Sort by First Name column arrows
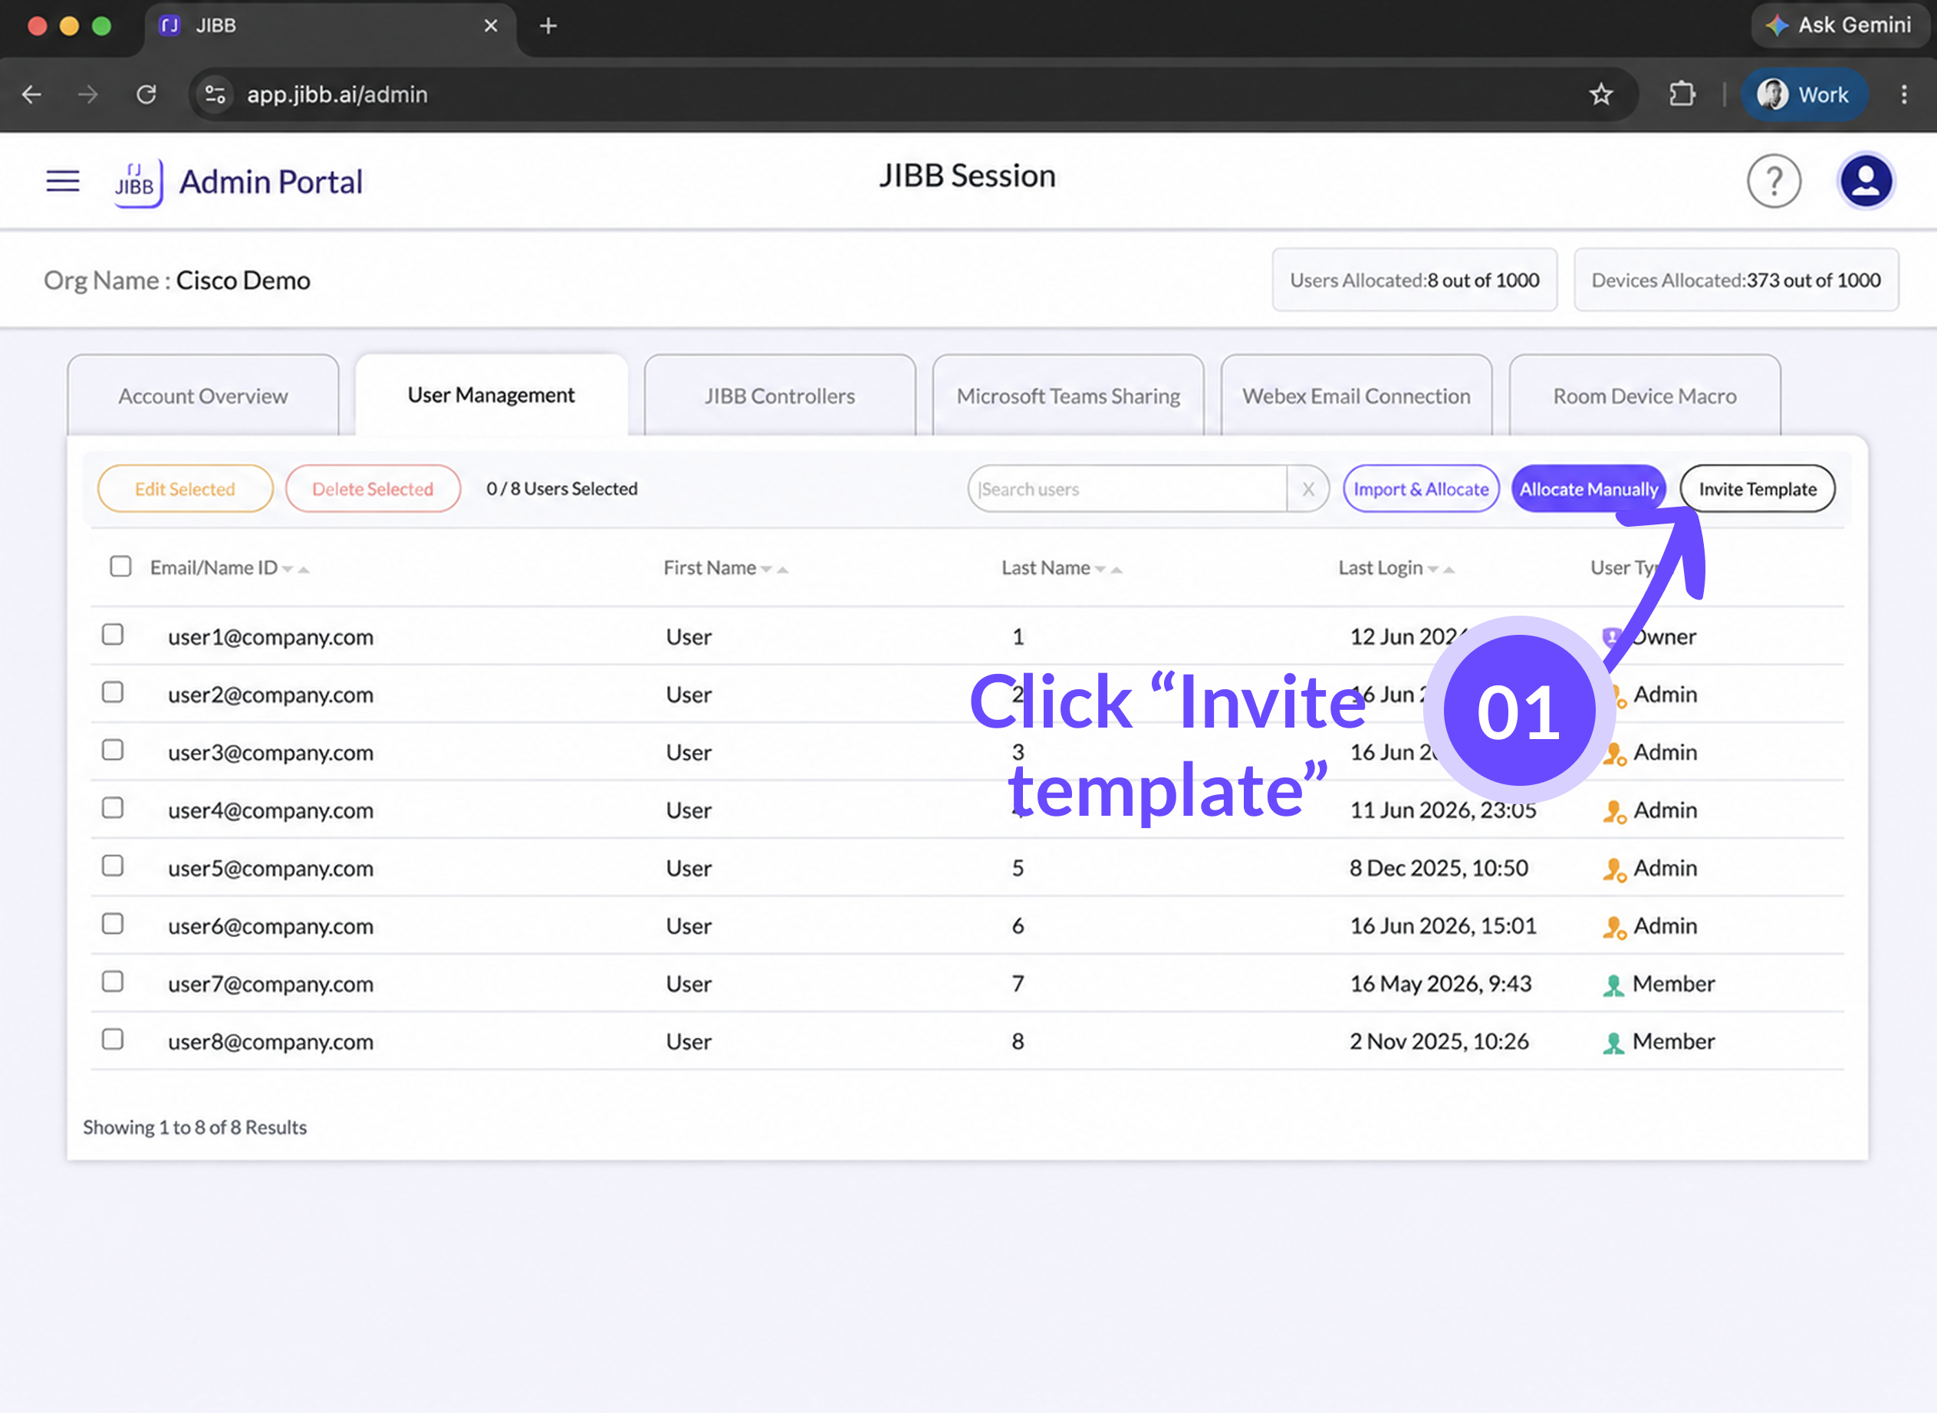The image size is (1937, 1413). click(774, 570)
